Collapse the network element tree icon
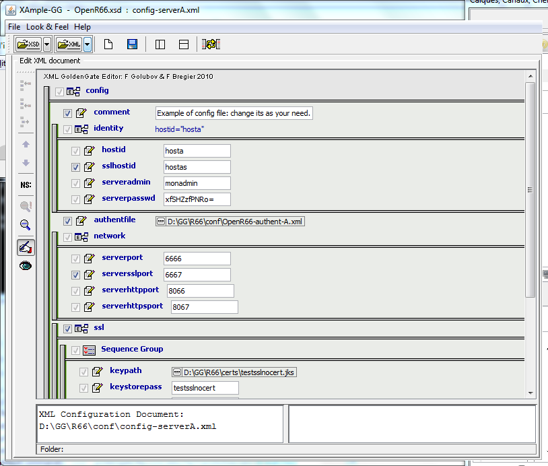Screen dimensions: 548x466 coord(81,236)
